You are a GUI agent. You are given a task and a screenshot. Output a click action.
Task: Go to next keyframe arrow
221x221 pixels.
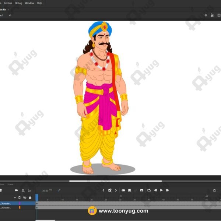pos(116,190)
